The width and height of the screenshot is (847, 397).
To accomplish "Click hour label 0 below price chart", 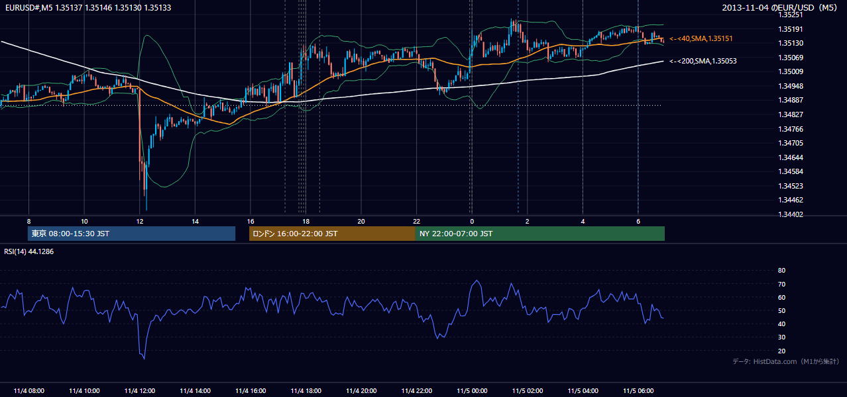I will (472, 221).
